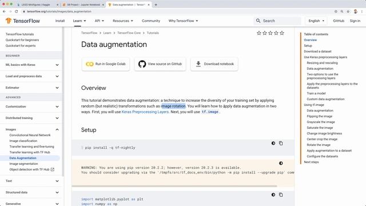Screen dimensions: 366x206
Task: Rate page with fourth star
Action: tap(276, 33)
